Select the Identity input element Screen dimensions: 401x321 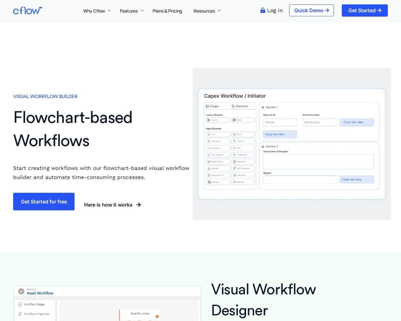(243, 182)
